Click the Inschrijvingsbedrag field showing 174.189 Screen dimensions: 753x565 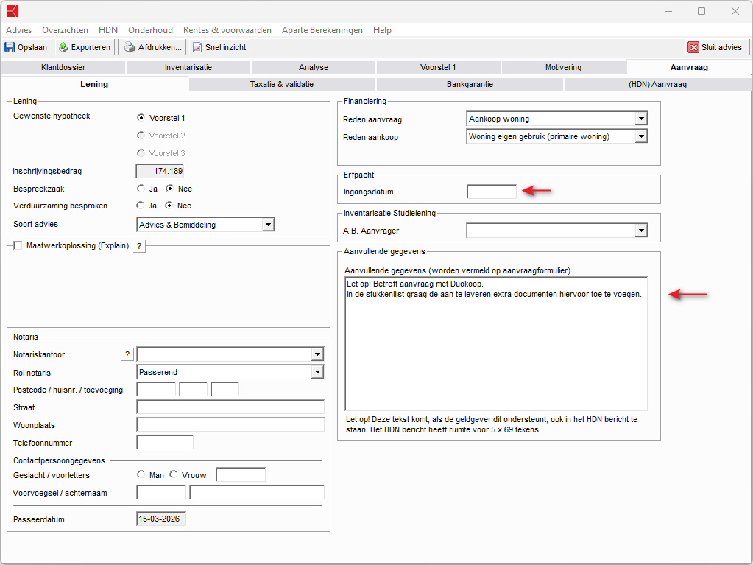coord(160,171)
